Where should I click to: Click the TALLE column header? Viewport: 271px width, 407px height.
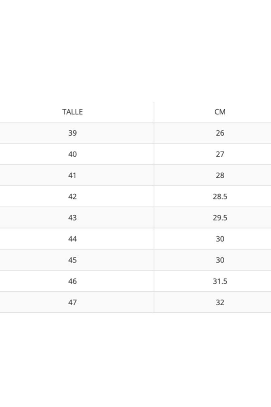coord(72,112)
